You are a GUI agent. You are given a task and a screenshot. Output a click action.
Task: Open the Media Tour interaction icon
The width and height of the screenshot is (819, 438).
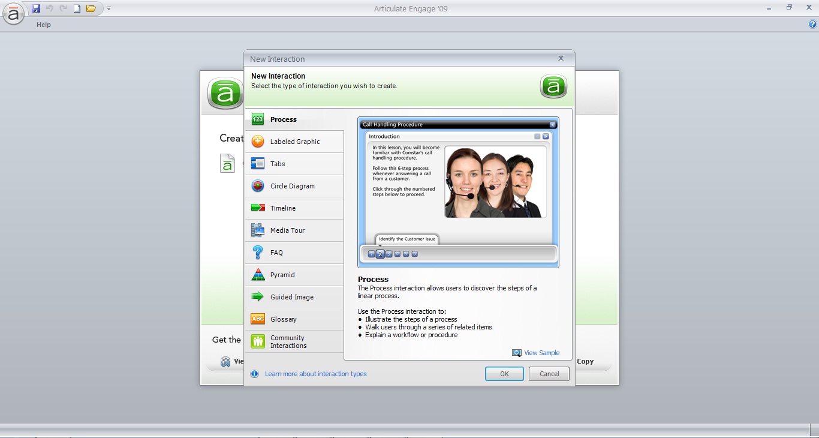(257, 230)
